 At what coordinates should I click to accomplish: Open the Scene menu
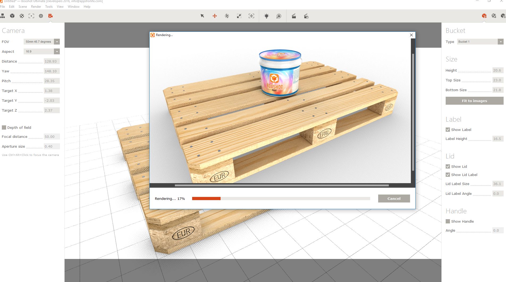23,7
